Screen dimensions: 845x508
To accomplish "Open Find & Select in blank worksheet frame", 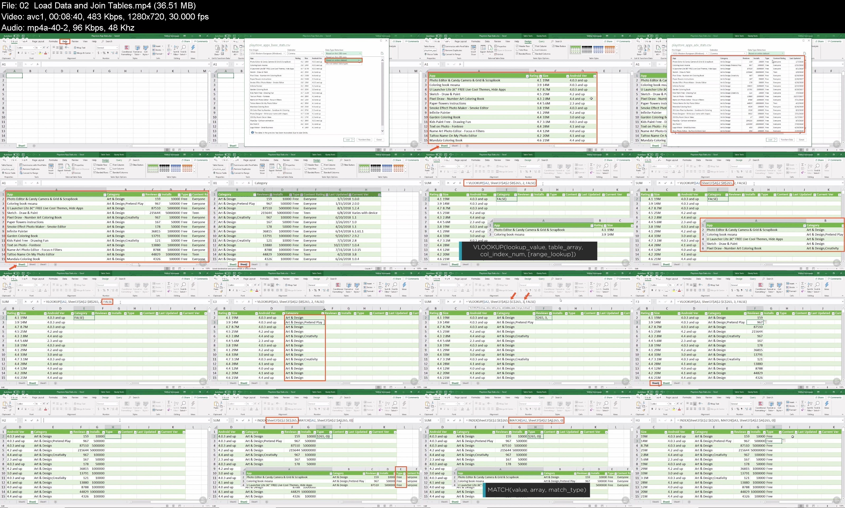I will 183,51.
